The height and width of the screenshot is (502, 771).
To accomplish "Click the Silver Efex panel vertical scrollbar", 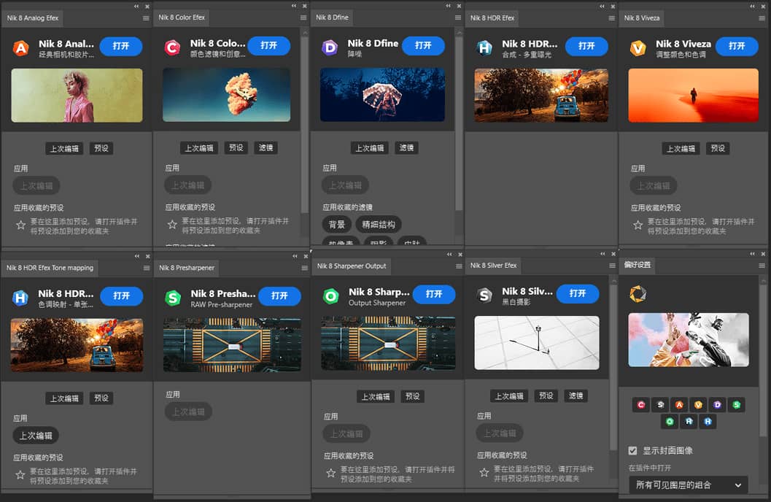I will tap(613, 366).
